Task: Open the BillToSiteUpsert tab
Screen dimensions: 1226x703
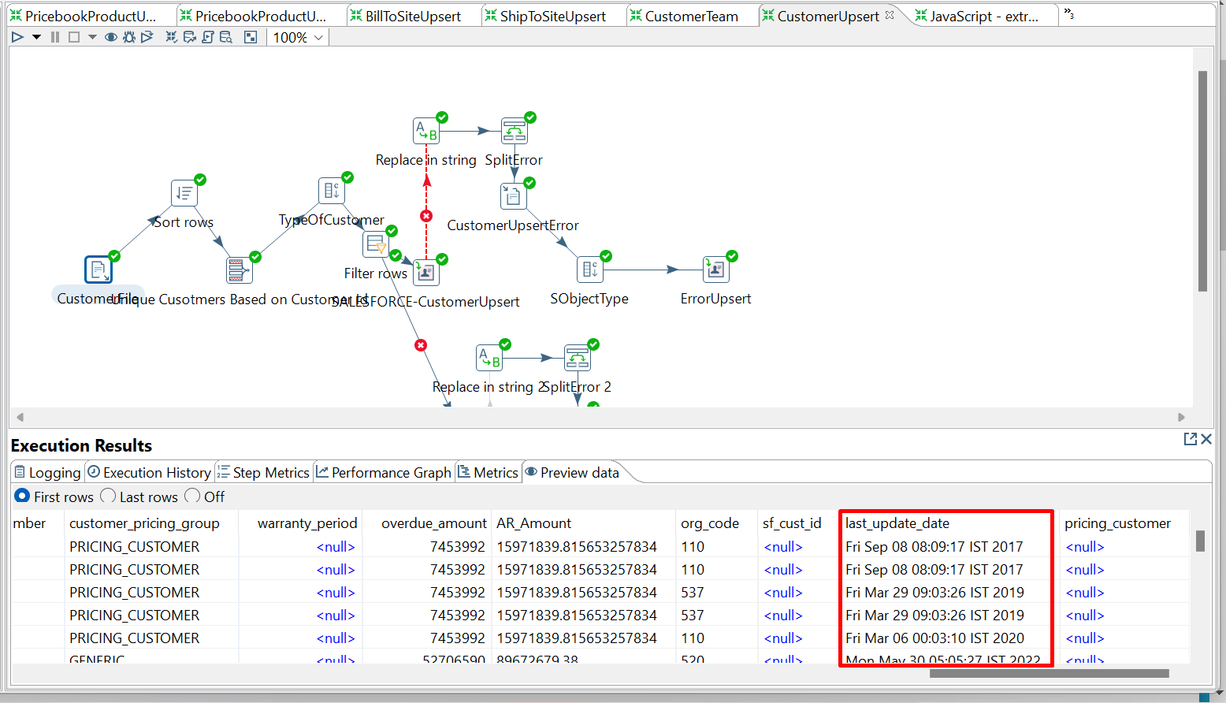Action: 413,16
